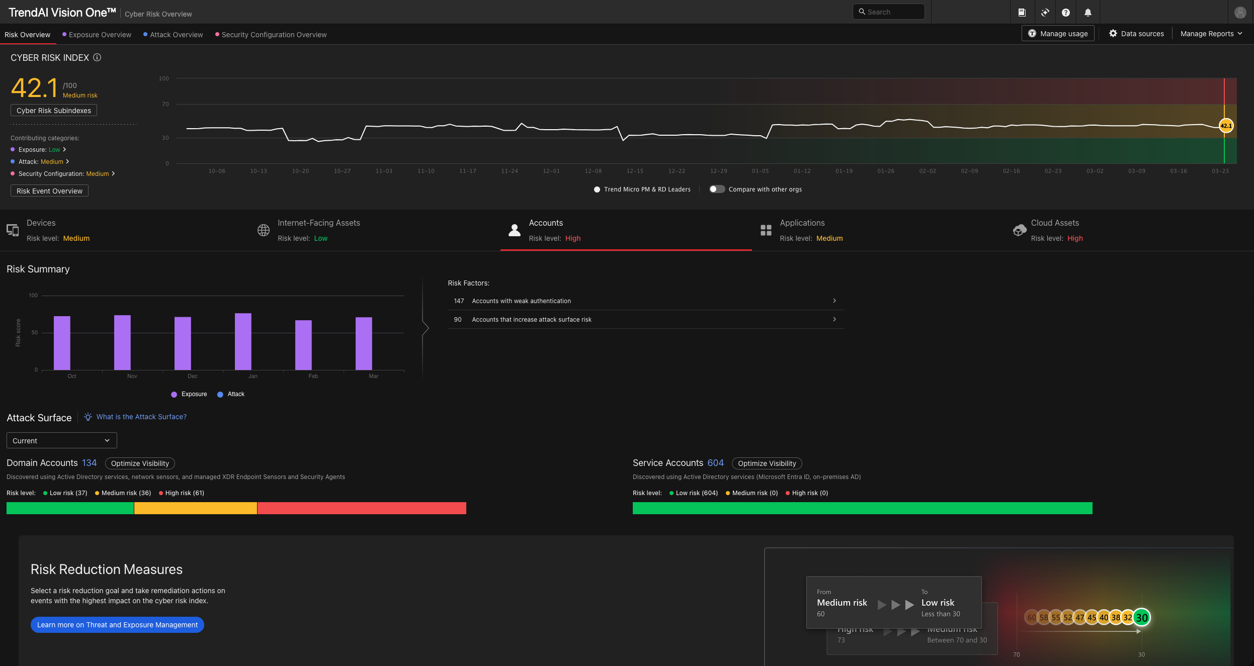Click the AI companion sparkle icon
The width and height of the screenshot is (1254, 666).
(1045, 13)
